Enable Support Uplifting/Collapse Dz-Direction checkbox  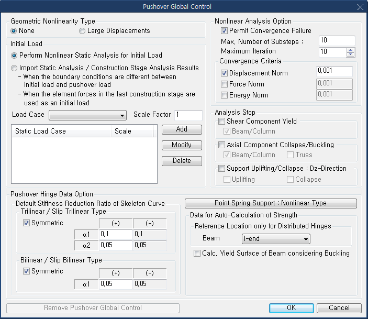coord(221,169)
